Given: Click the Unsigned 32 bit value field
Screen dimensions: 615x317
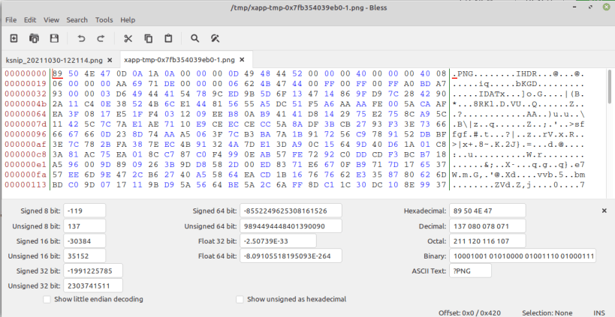Looking at the screenshot, I should point(93,286).
